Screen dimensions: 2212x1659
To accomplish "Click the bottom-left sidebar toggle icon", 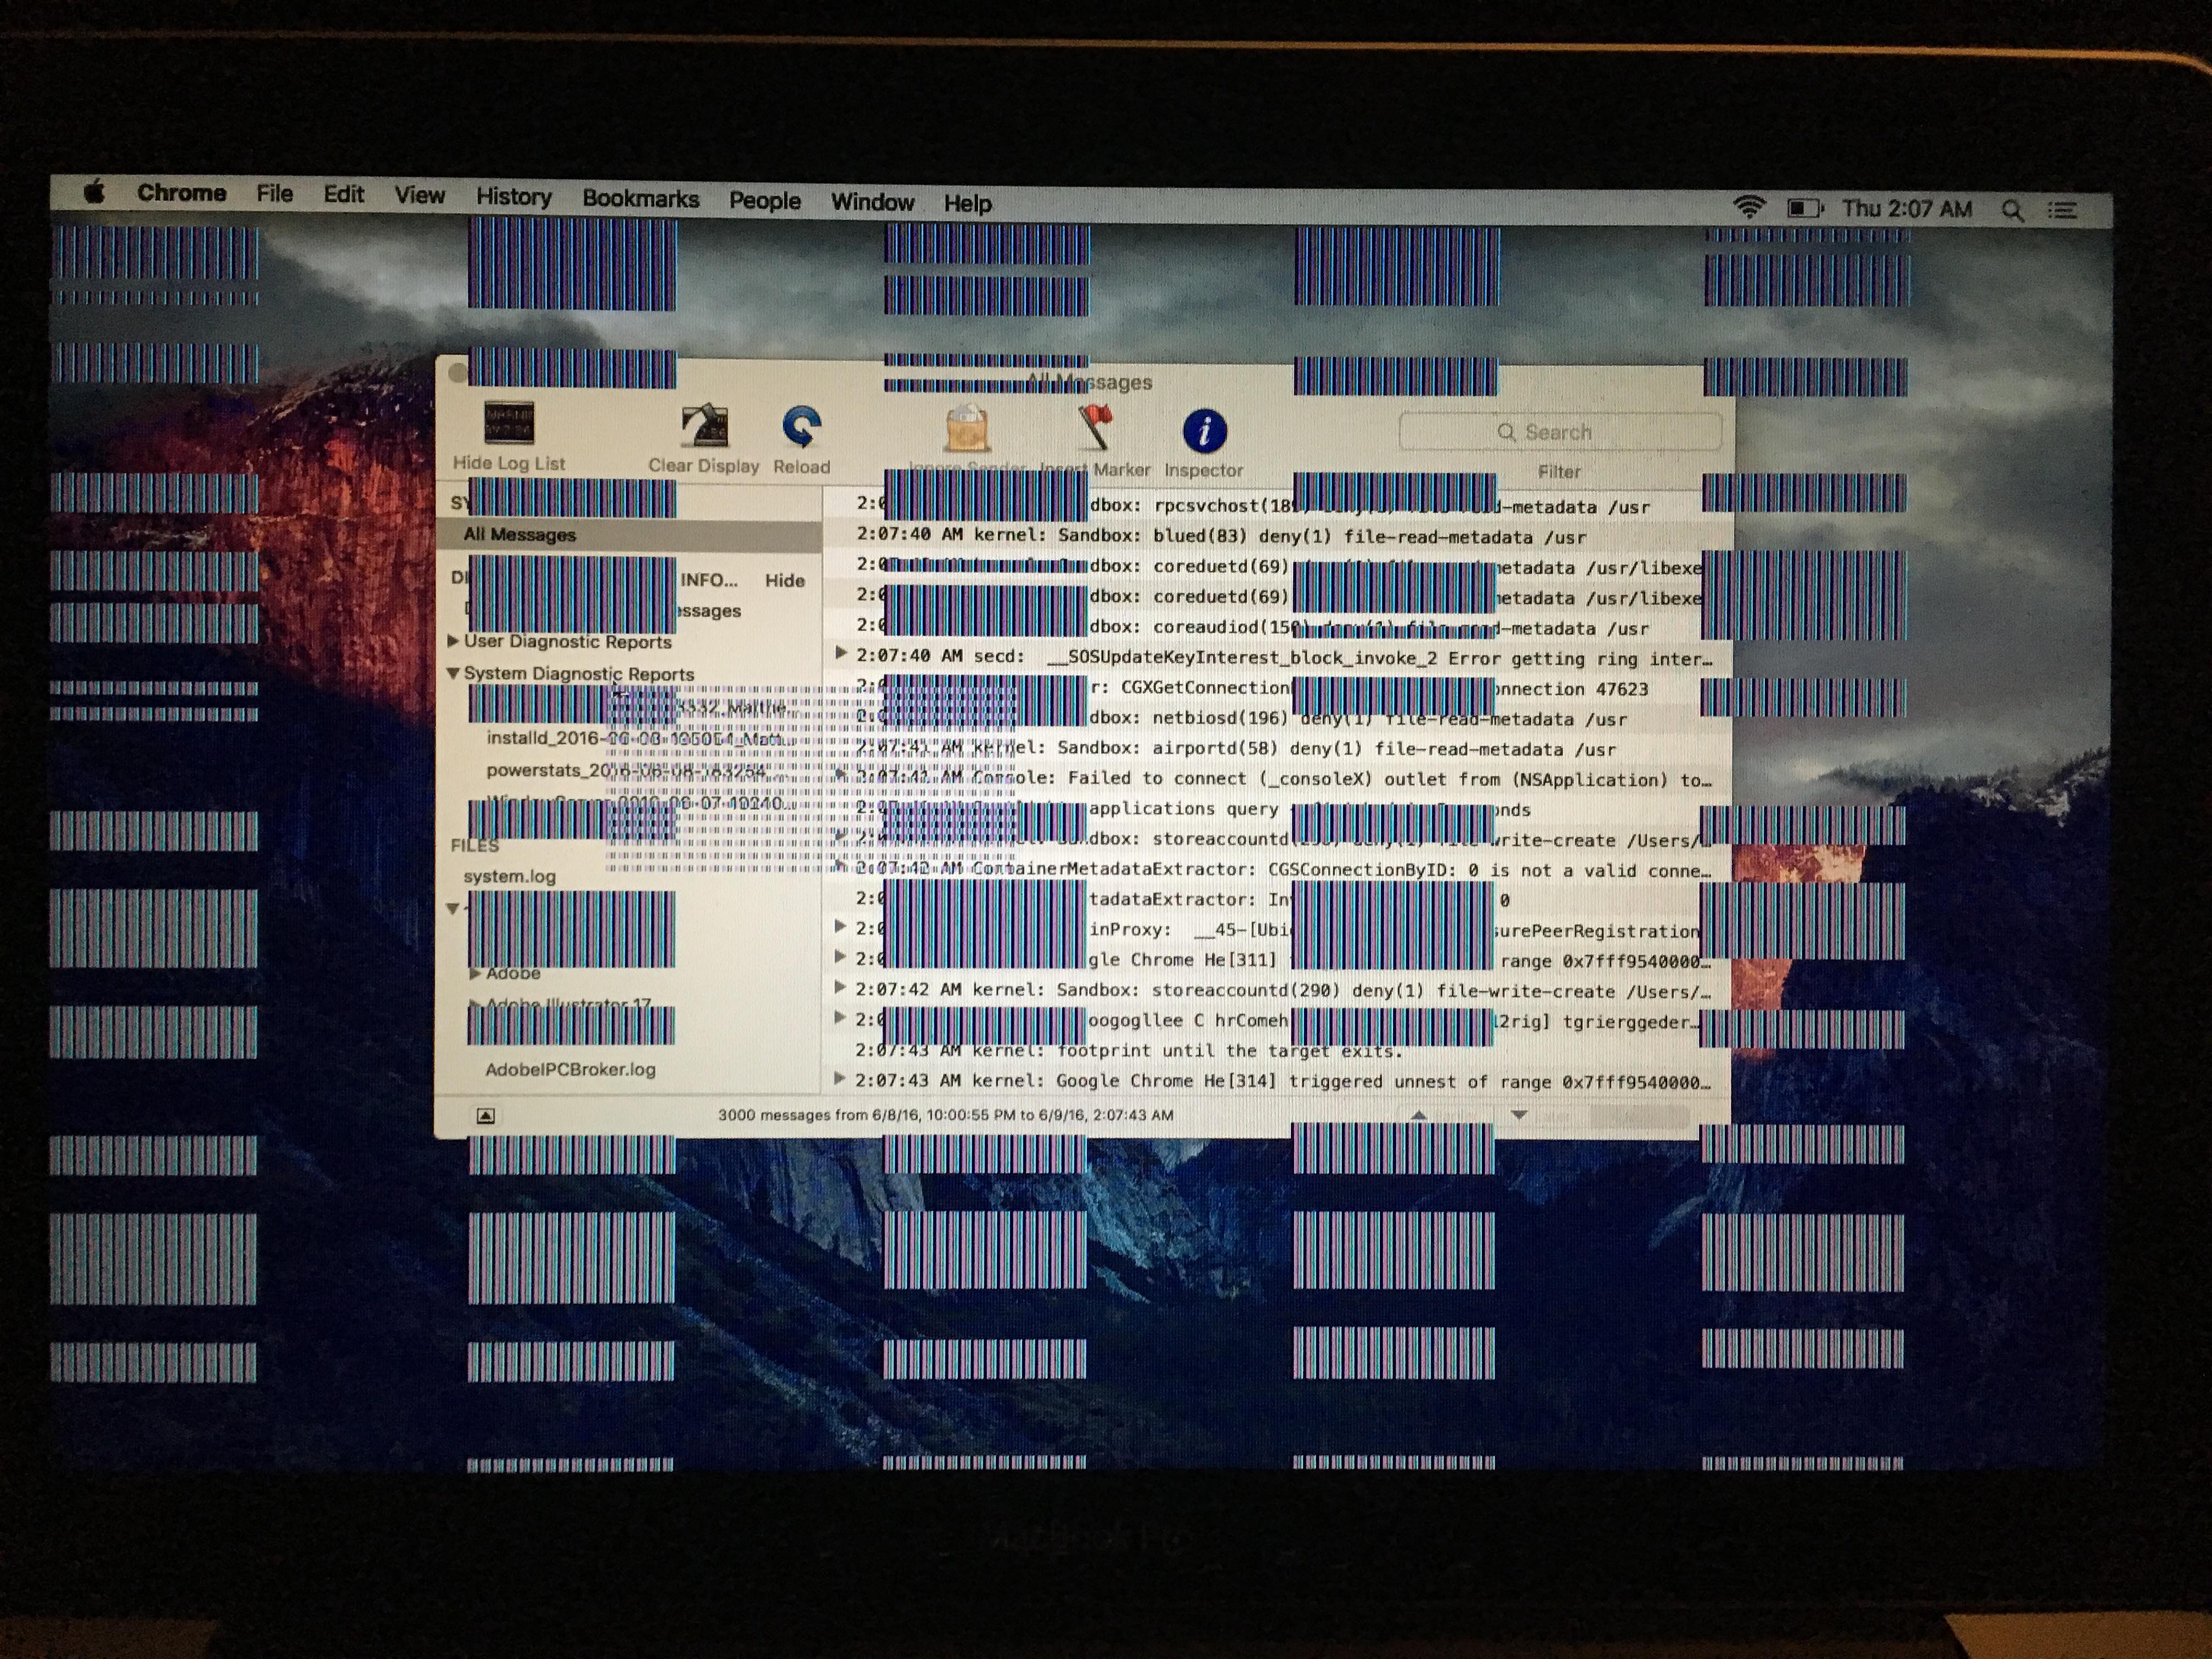I will (x=485, y=1115).
